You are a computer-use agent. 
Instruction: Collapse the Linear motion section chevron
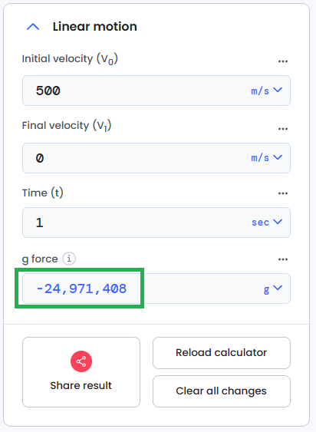[x=33, y=27]
